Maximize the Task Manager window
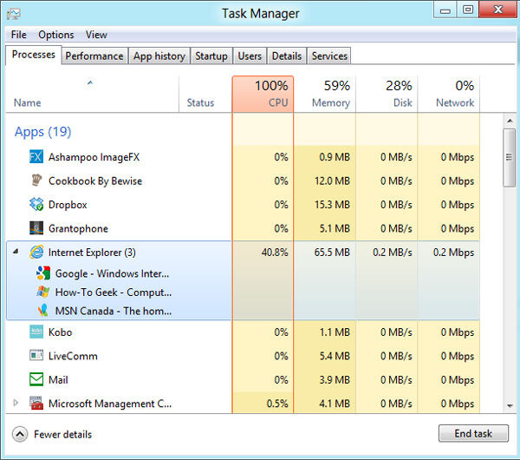Viewport: 520px width, 460px height. [468, 10]
